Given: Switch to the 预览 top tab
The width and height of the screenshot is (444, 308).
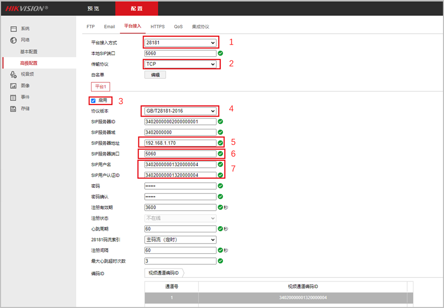Looking at the screenshot, I should (93, 9).
